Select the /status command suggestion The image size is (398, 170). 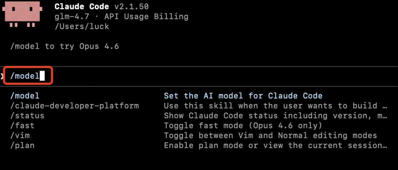27,116
